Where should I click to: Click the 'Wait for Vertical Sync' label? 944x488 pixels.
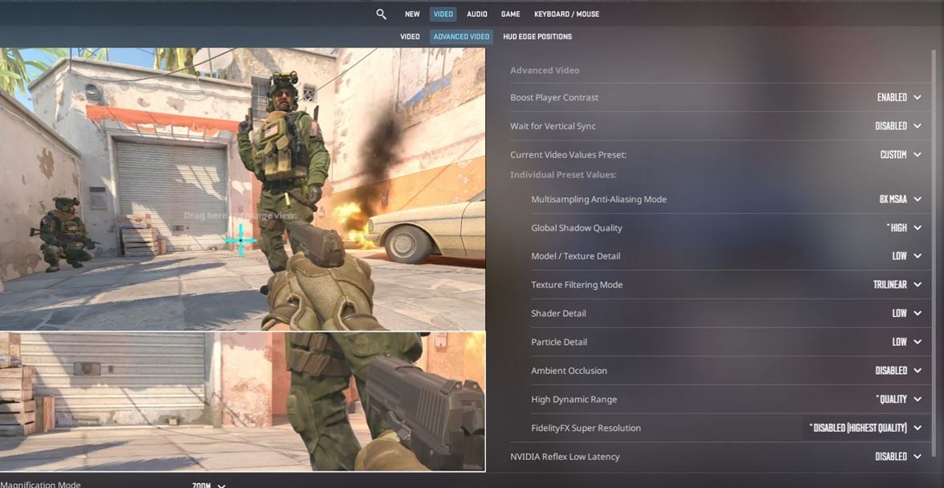(x=553, y=126)
